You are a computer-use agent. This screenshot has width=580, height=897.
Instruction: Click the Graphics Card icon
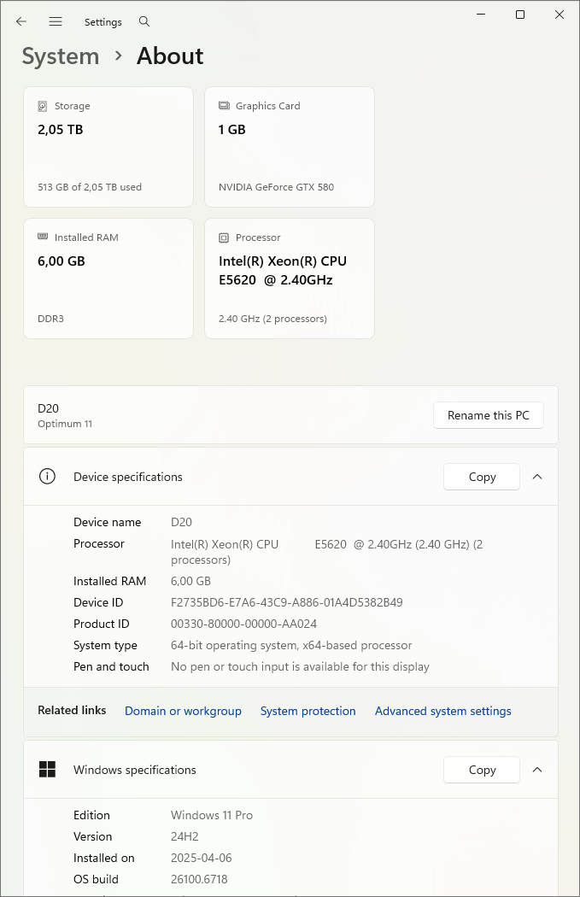pos(224,106)
